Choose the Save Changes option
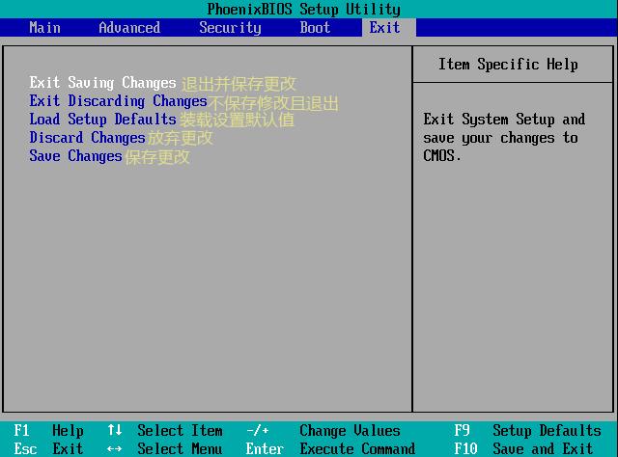The width and height of the screenshot is (618, 457). (x=75, y=156)
